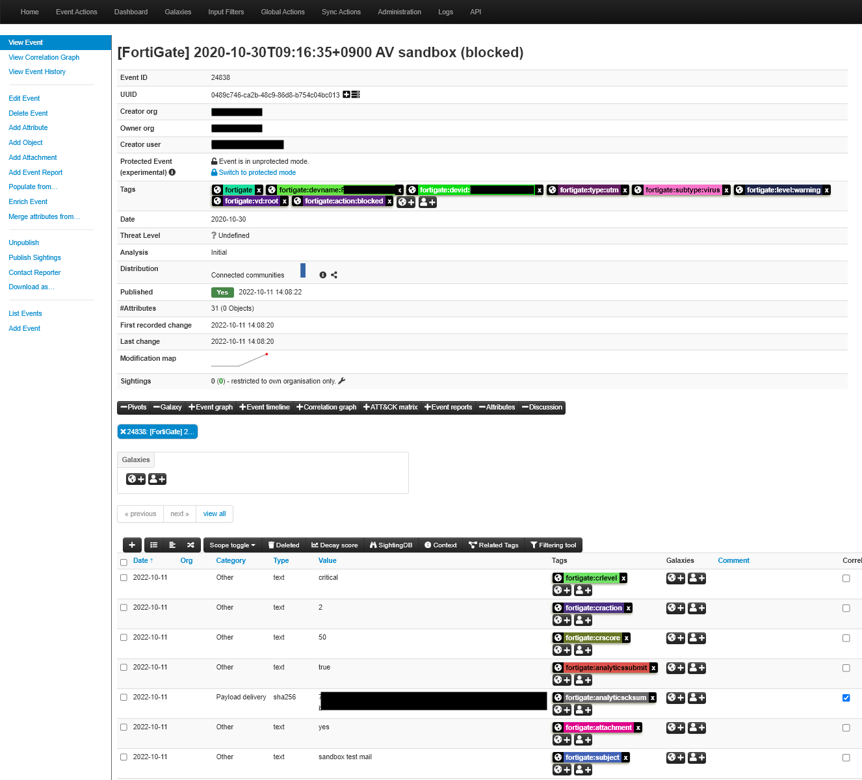Image resolution: width=862 pixels, height=780 pixels.
Task: Remove fortigate:analyticssubmit tag from attribute
Action: point(654,668)
